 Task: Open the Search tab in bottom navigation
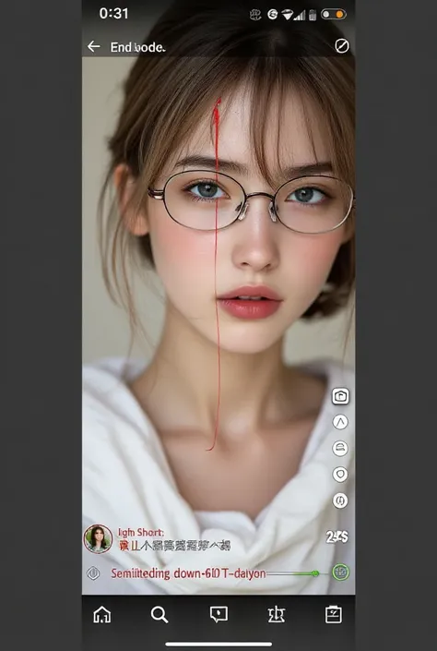[159, 614]
